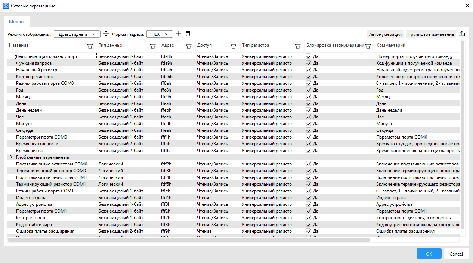The height and width of the screenshot is (263, 473).
Task: Disable autonumbering lock for Секунда variable
Action: click(309, 130)
